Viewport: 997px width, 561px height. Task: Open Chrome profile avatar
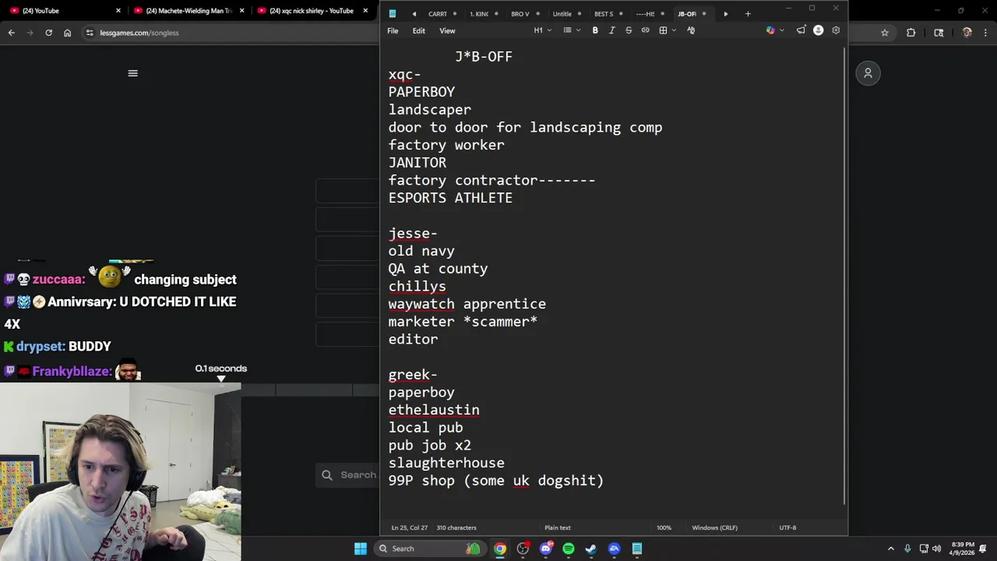(x=967, y=33)
